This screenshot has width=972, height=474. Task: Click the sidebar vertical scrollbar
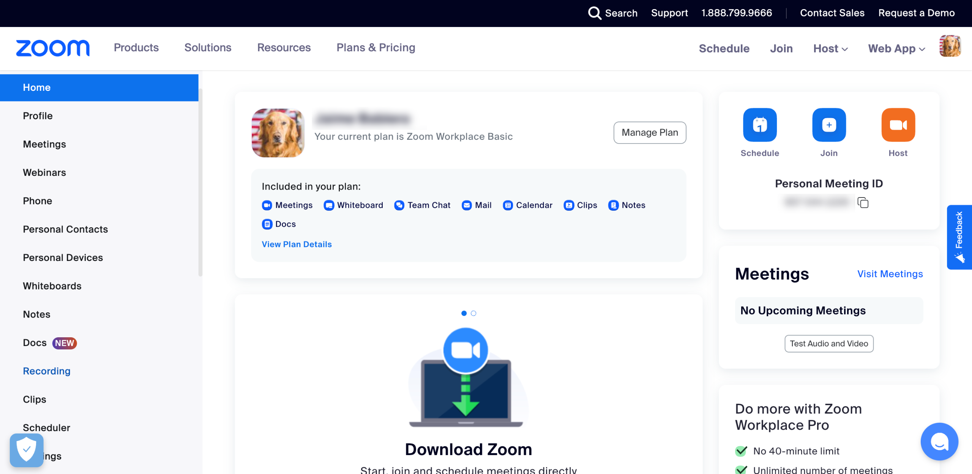(200, 182)
